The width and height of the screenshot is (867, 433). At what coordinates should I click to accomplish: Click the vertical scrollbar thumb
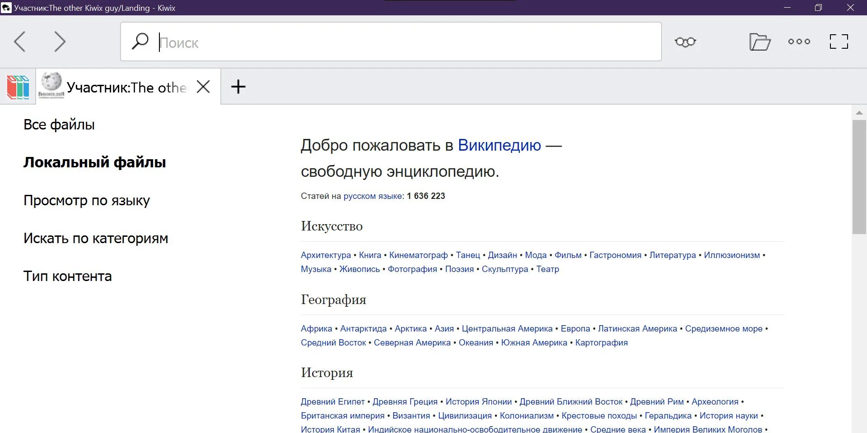point(859,177)
